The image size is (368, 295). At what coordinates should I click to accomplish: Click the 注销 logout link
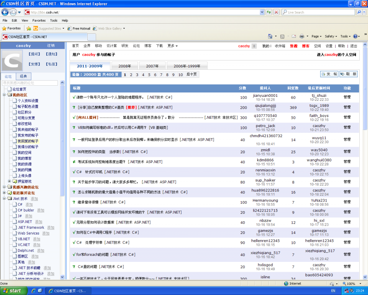[x=51, y=46]
